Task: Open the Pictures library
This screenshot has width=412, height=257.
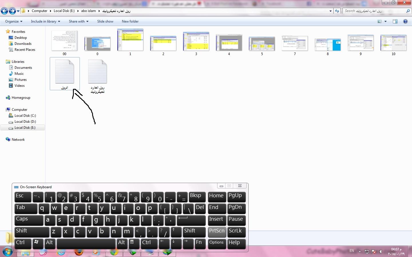Action: (21, 80)
